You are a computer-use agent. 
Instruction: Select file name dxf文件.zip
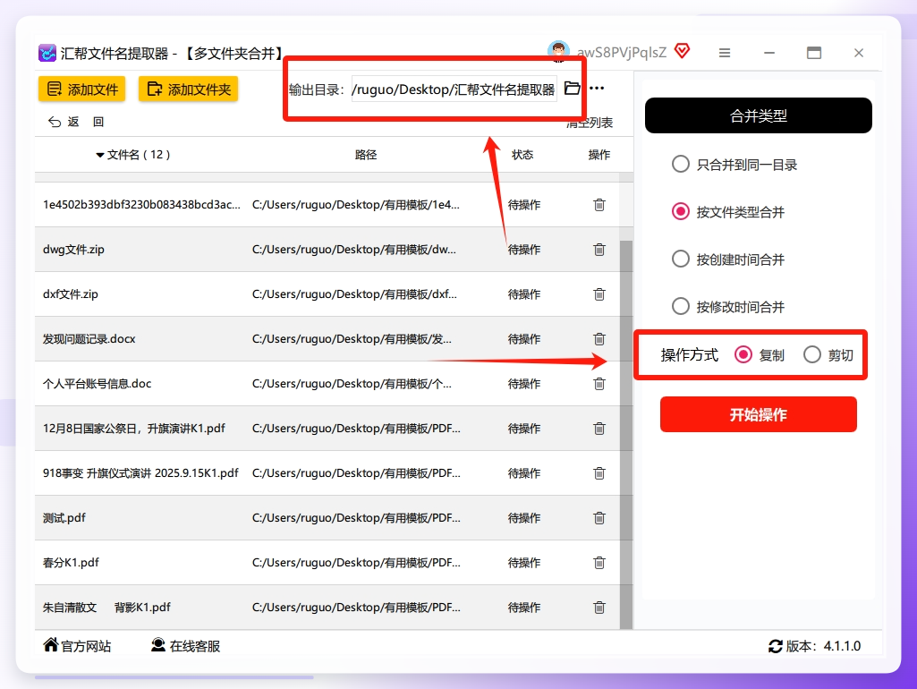[x=70, y=294]
